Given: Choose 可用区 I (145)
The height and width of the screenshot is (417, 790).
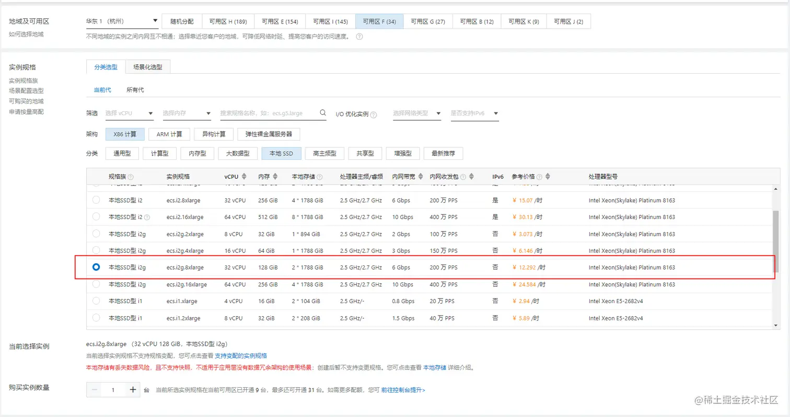Looking at the screenshot, I should (330, 21).
